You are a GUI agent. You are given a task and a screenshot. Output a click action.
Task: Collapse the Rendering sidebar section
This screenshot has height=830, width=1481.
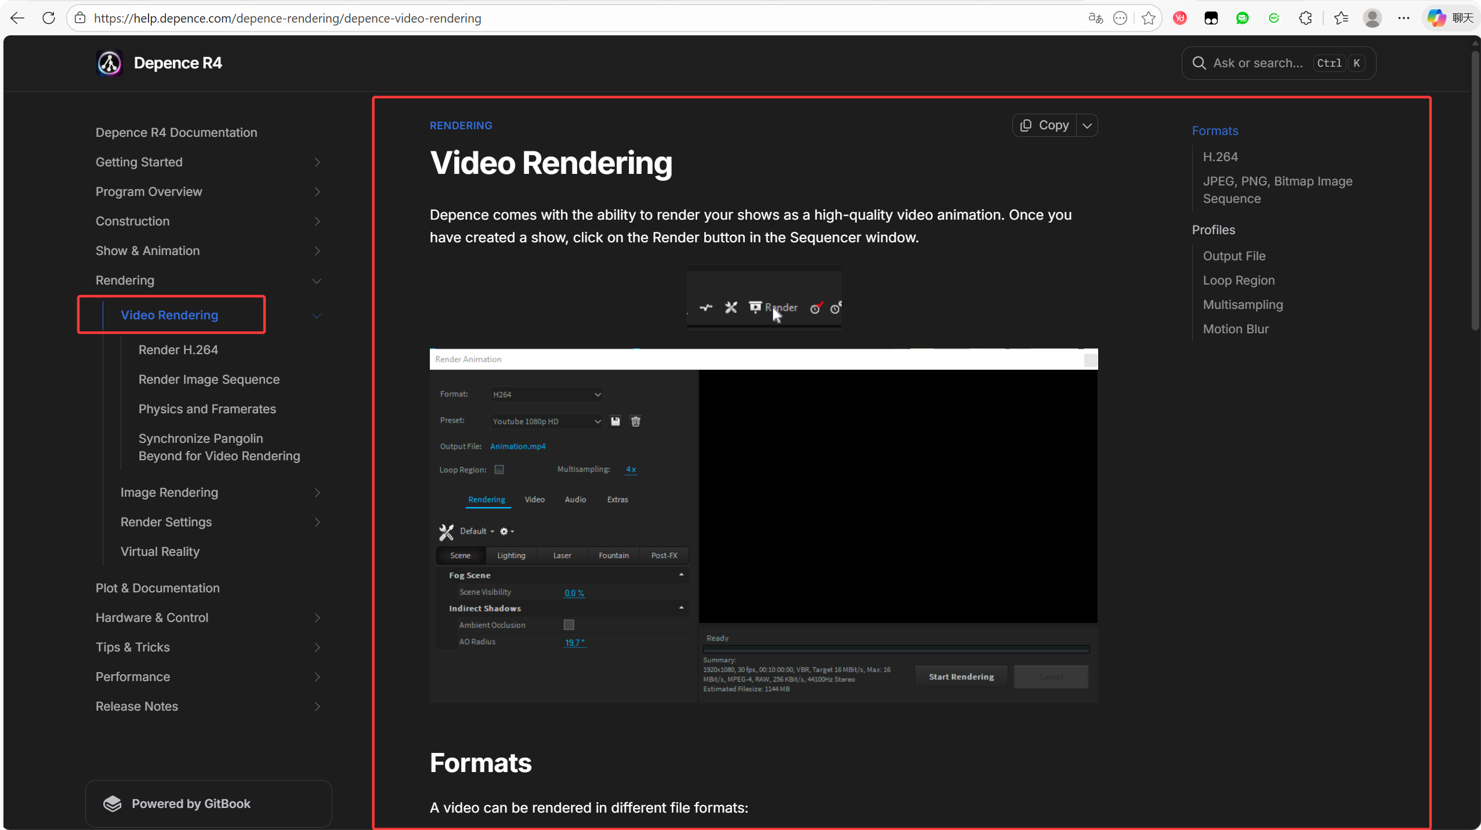pos(317,281)
